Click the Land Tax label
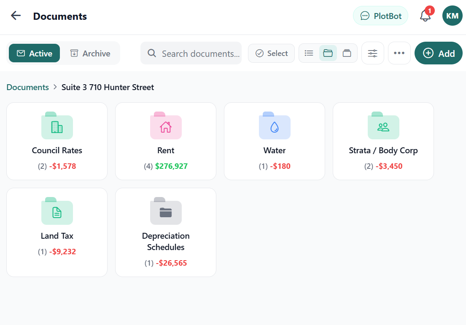The width and height of the screenshot is (466, 325). point(57,236)
